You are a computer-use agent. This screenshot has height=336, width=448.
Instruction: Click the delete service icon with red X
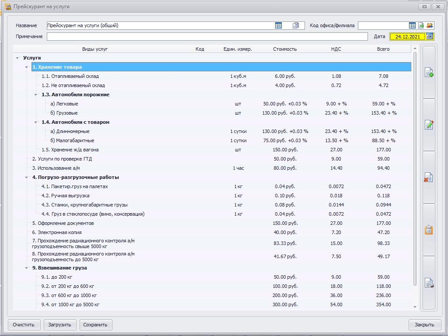point(429,178)
